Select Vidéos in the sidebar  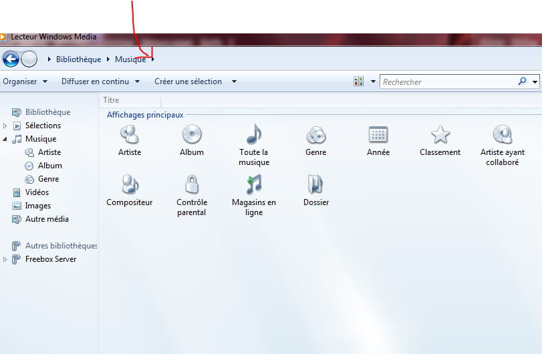click(x=37, y=192)
